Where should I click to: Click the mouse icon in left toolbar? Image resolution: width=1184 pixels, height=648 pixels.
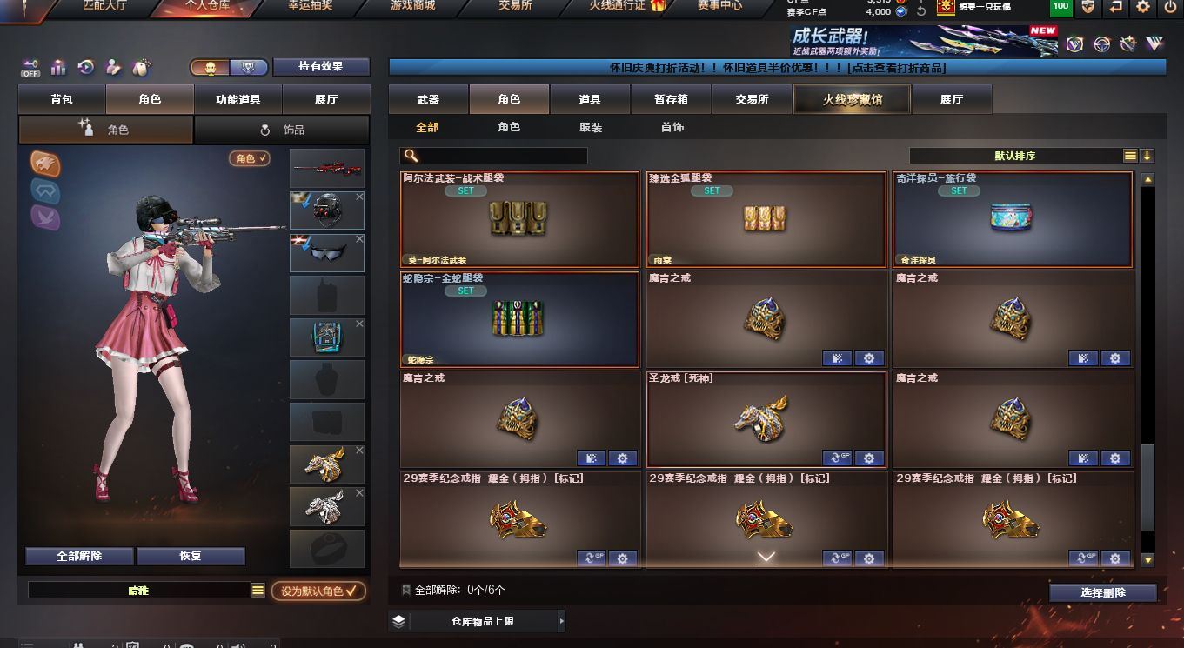pyautogui.click(x=140, y=67)
